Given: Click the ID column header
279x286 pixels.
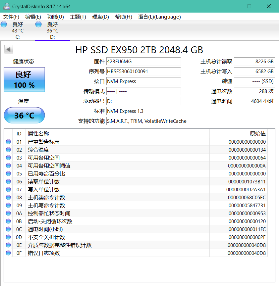Looking at the screenshot, I should coord(19,133).
